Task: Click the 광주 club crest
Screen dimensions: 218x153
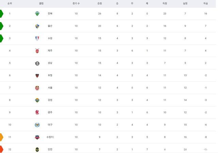Action: coord(37,112)
